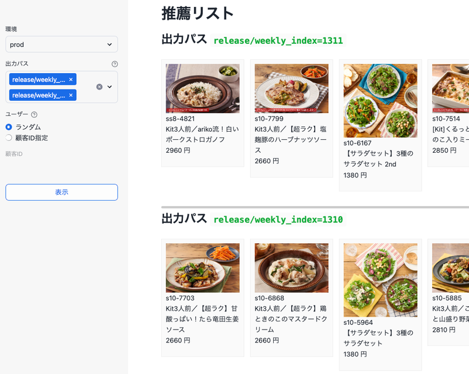The width and height of the screenshot is (469, 374).
Task: Click the s10-7799 herb nut pork image
Action: click(x=291, y=88)
